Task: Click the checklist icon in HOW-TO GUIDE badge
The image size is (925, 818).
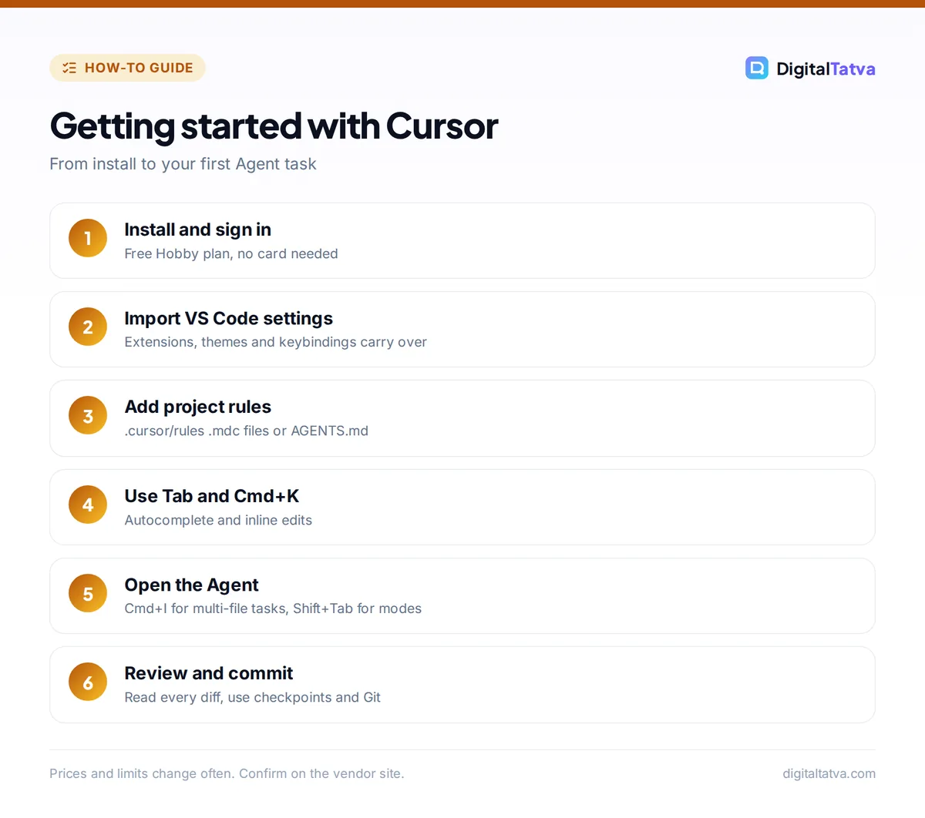Action: [69, 68]
